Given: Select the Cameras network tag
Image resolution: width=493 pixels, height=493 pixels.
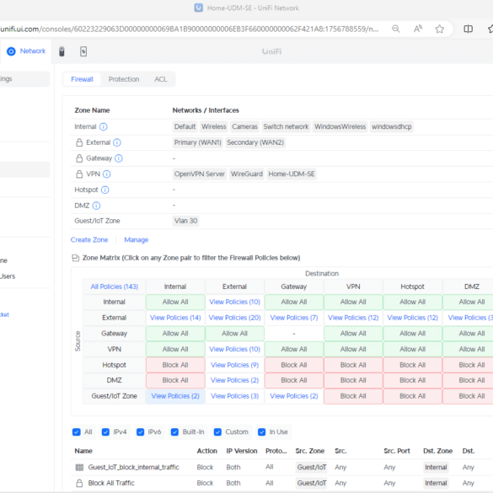Looking at the screenshot, I should (244, 126).
